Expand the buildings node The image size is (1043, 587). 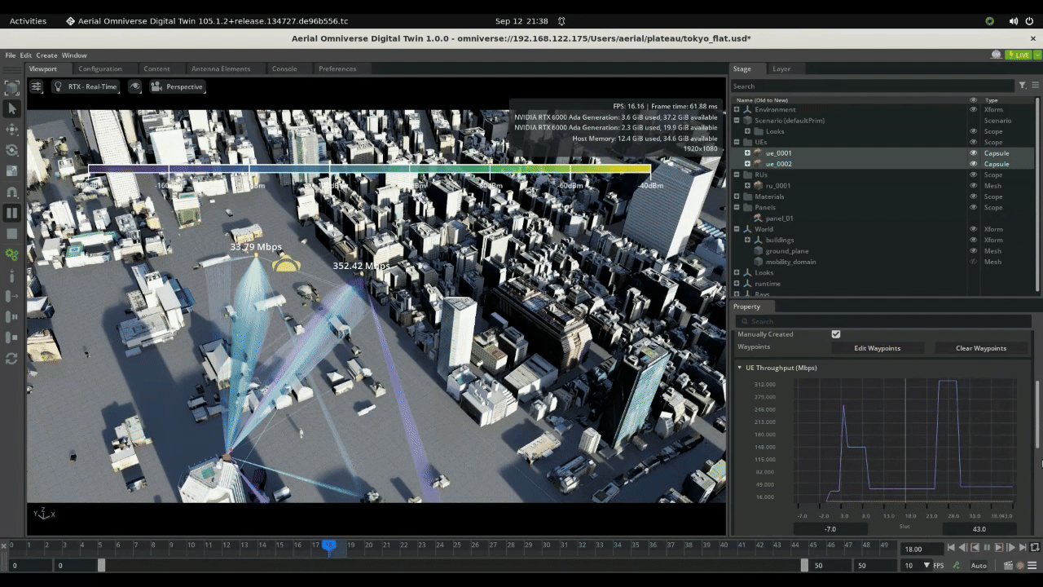pyautogui.click(x=747, y=240)
